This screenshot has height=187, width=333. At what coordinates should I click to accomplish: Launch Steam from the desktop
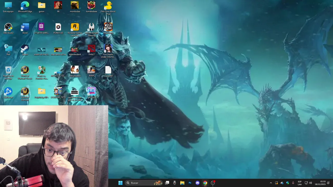tap(25, 50)
